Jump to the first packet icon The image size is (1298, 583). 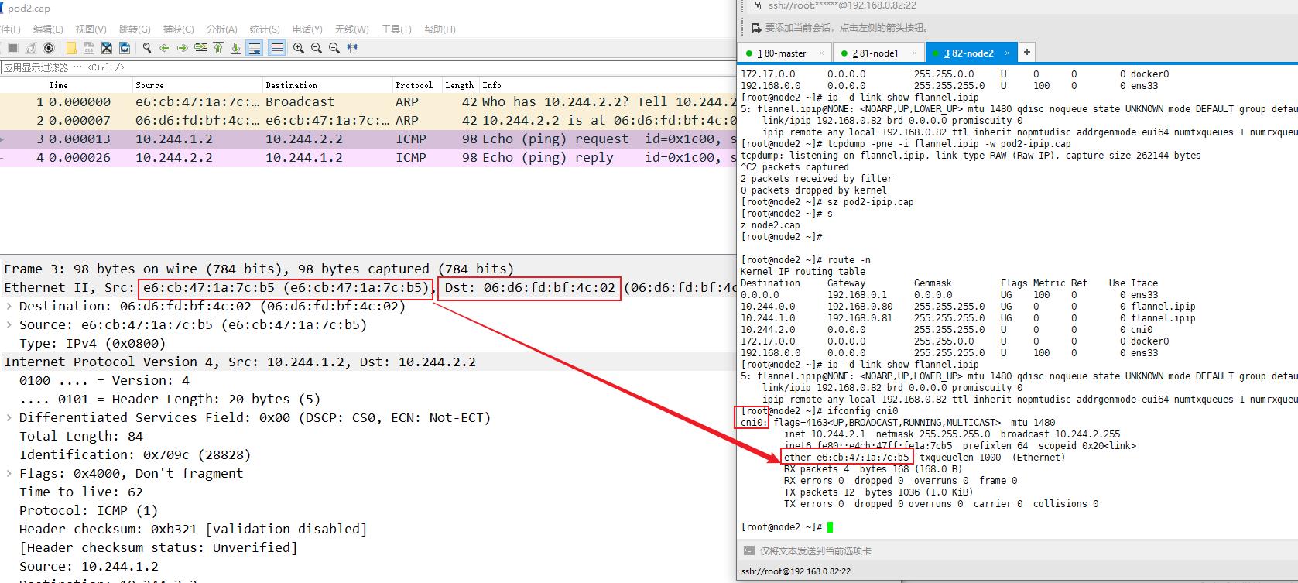click(x=218, y=48)
